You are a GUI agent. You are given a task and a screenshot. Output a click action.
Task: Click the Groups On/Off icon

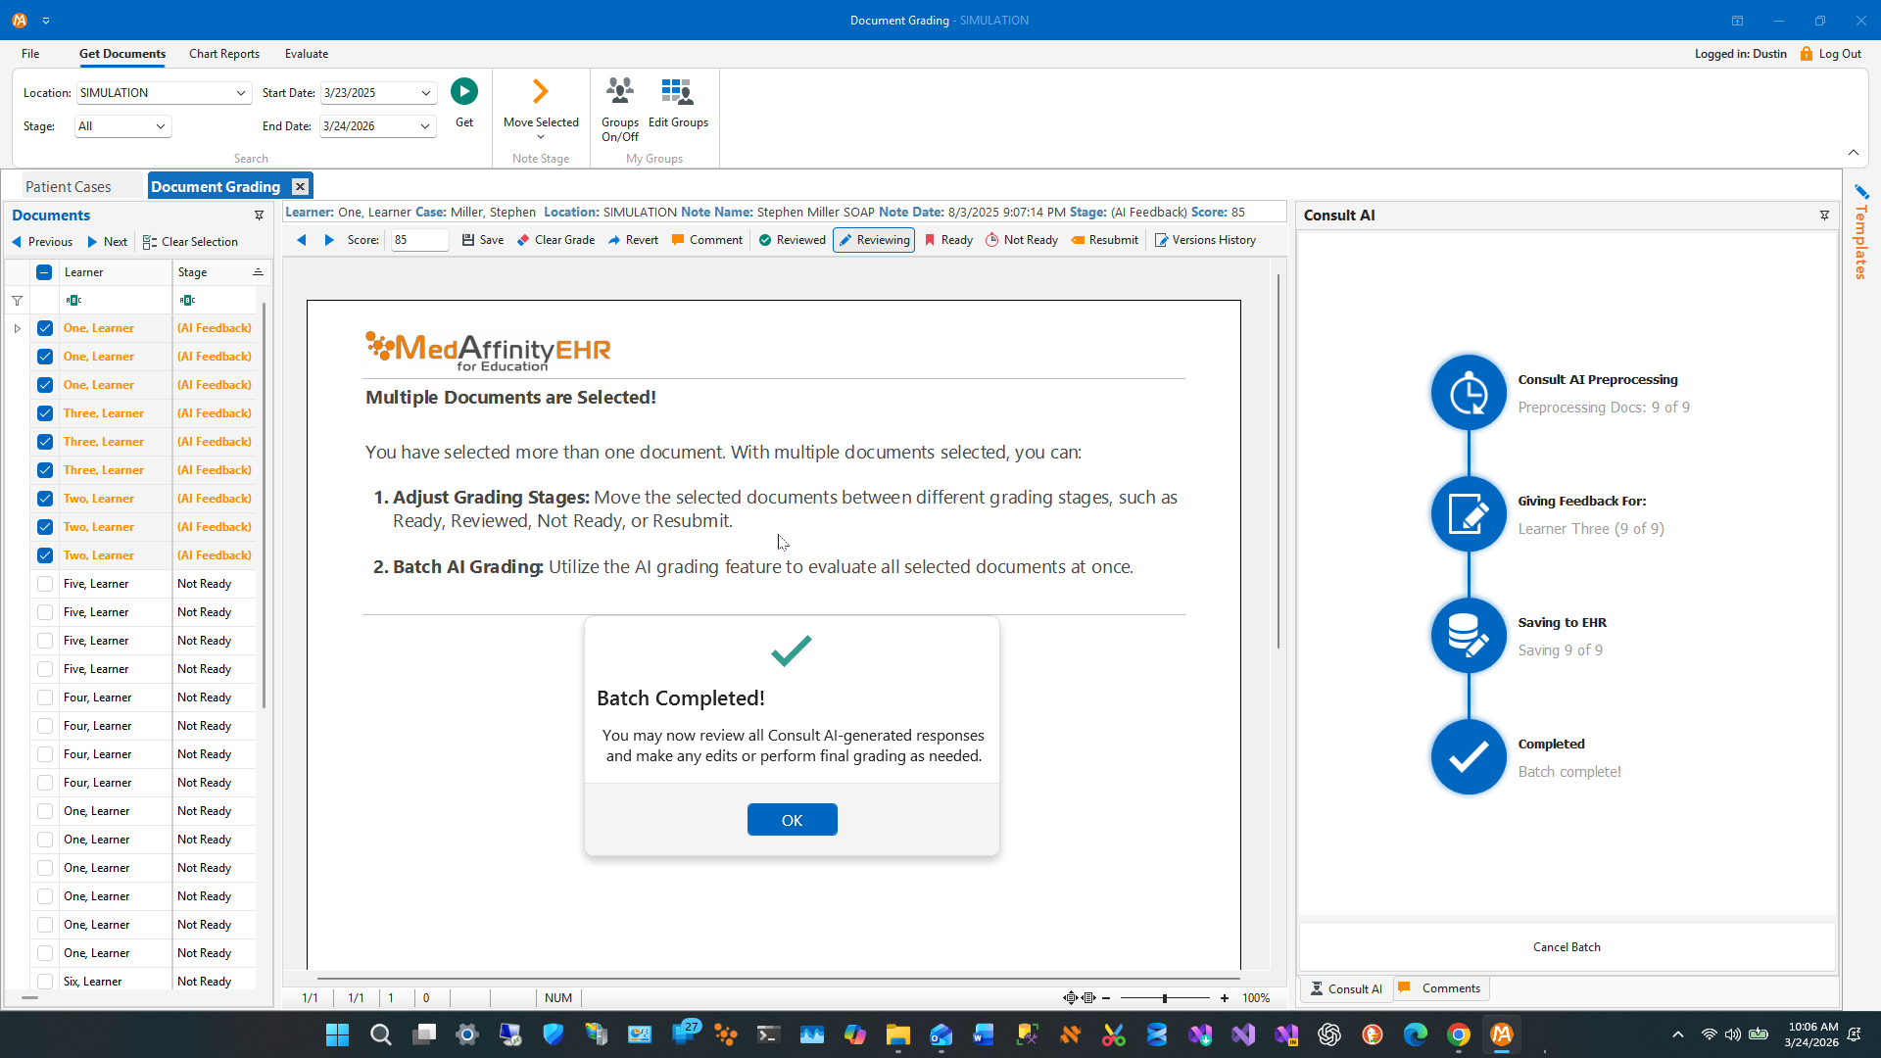[x=619, y=92]
